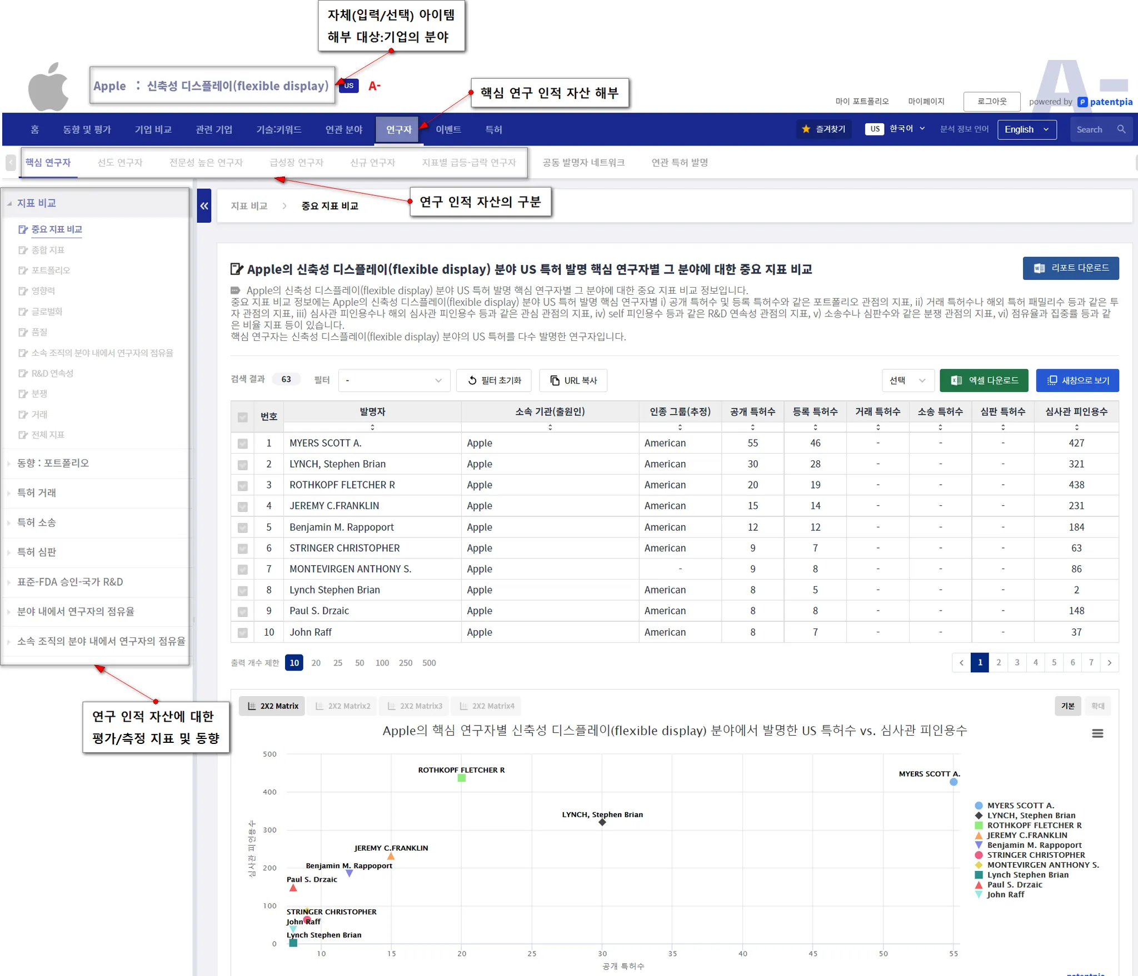Click the 엑셀 다운로드 button
The height and width of the screenshot is (976, 1138).
(984, 380)
